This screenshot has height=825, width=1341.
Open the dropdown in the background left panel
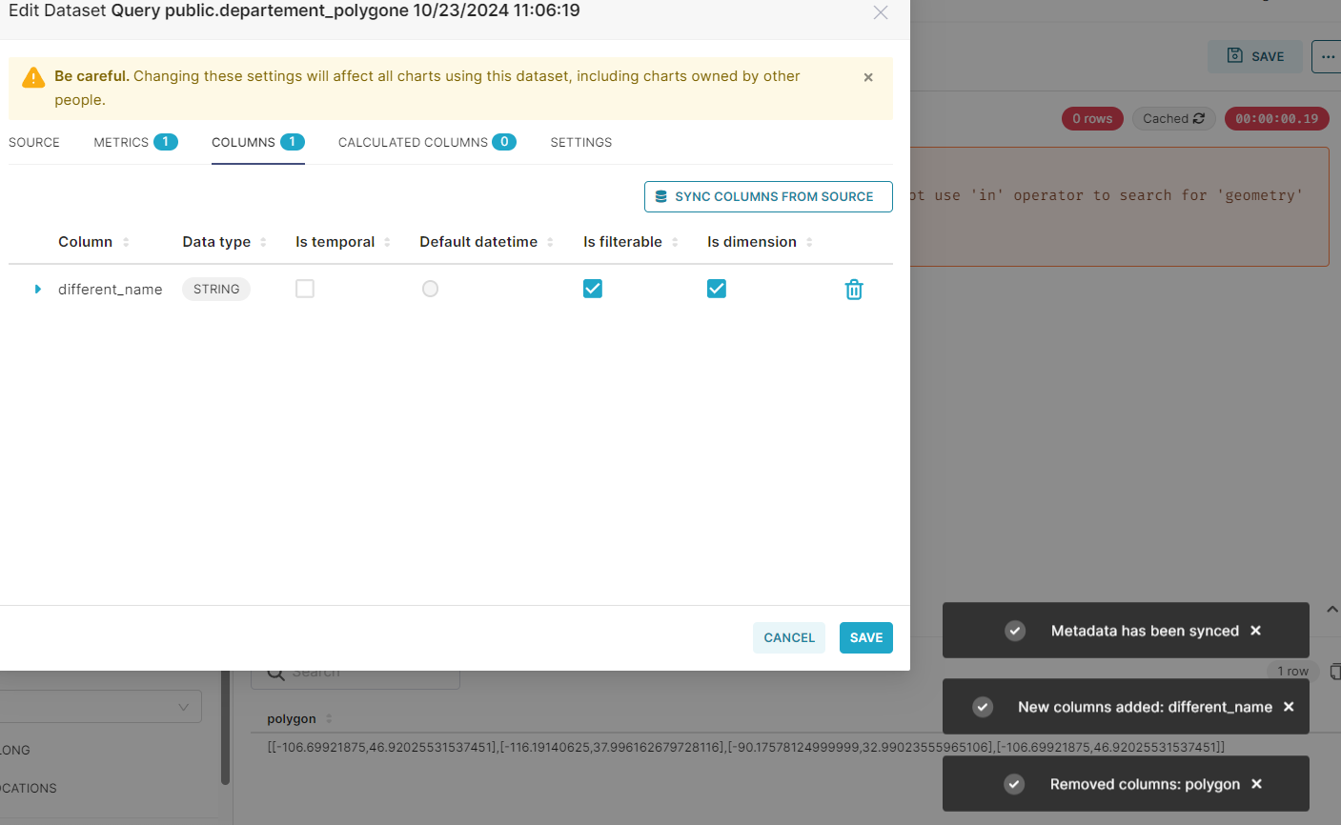pos(101,707)
